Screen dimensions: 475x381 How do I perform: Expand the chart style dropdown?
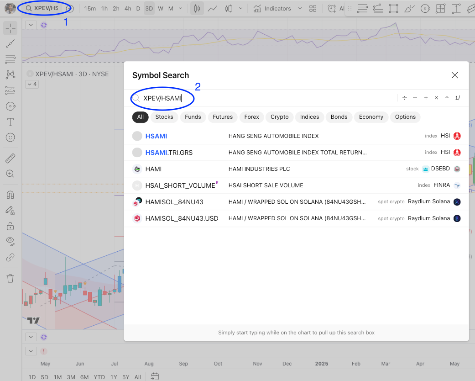click(x=241, y=9)
